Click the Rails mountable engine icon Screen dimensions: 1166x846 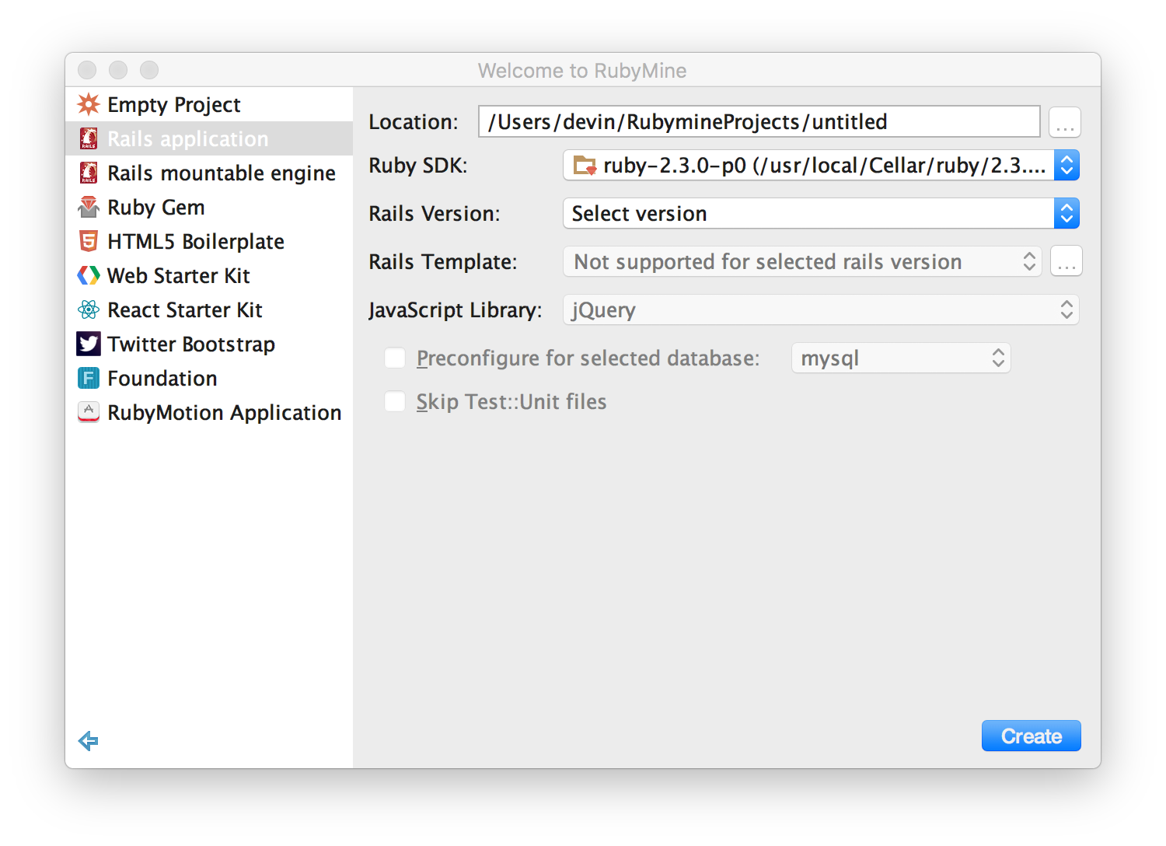tap(89, 173)
